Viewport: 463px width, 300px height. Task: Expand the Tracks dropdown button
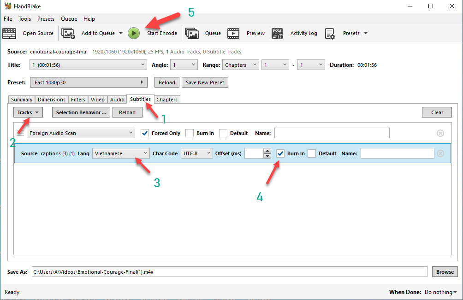pos(28,112)
